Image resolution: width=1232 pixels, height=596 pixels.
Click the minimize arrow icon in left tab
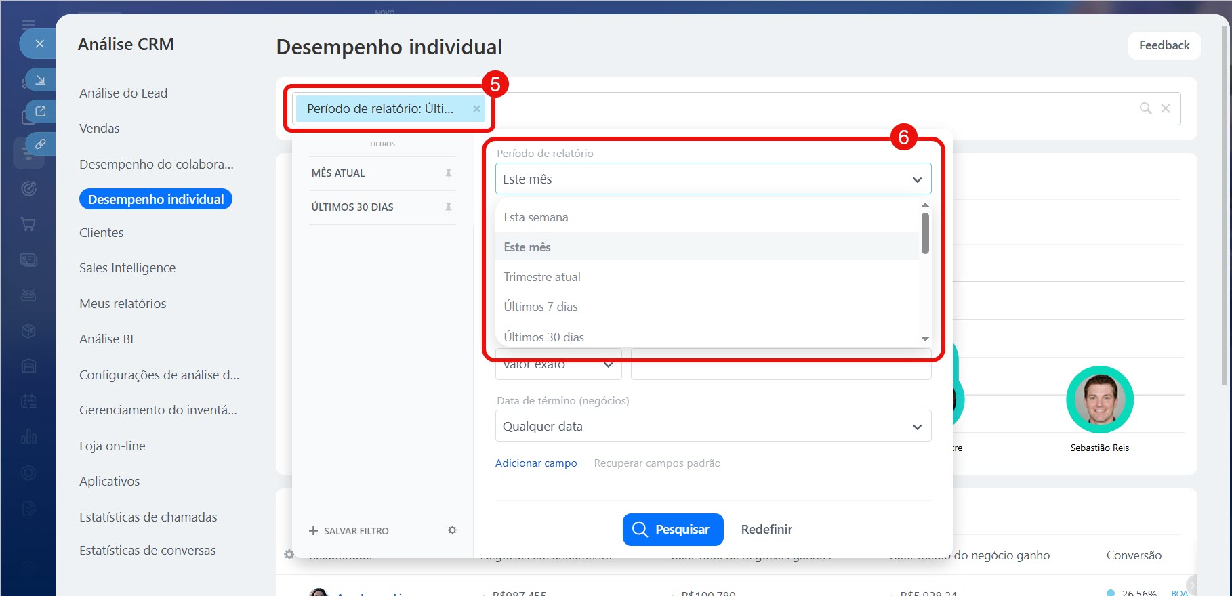tap(40, 80)
